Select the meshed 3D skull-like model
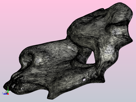Image resolution: width=136 pixels, height=102 pixels. pos(68,51)
